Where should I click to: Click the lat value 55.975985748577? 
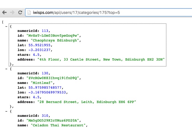pos(45,88)
